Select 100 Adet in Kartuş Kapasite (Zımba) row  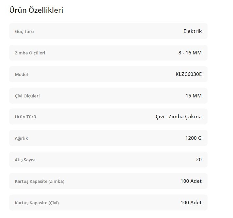tap(191, 181)
